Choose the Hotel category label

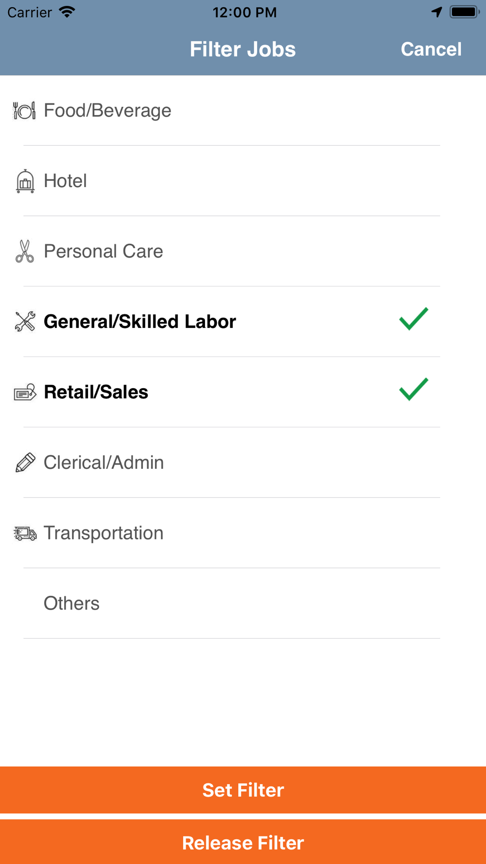tap(65, 181)
